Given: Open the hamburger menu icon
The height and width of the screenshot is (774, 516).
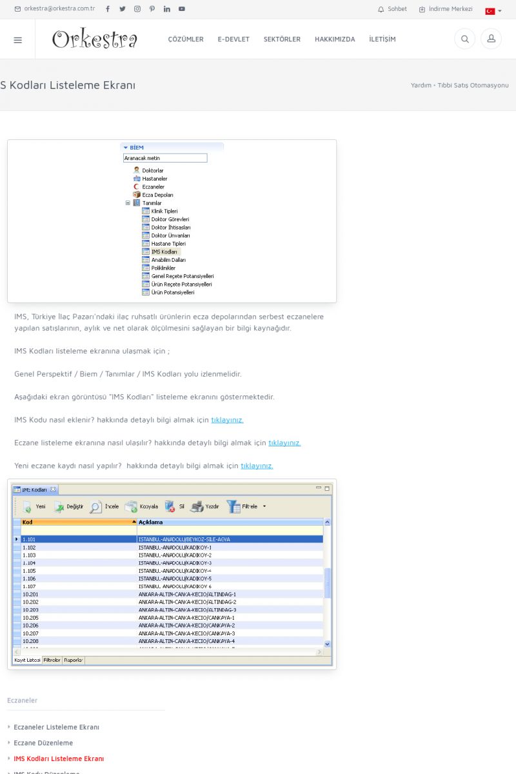Looking at the screenshot, I should 17,40.
